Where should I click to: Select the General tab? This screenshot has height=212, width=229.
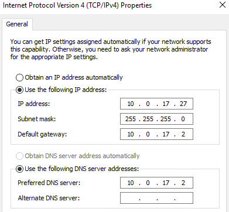coord(17,24)
